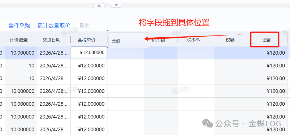
Task: Click the floating dragged 金额 field box
Action: 128,41
